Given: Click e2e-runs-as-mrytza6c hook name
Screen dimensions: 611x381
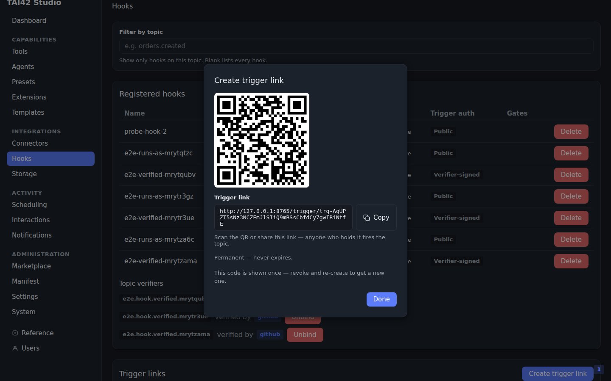Looking at the screenshot, I should pyautogui.click(x=159, y=240).
